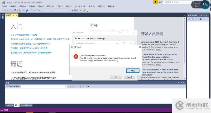211x113 pixels.
Task: Click the confirm button in error dialog
Action: click(133, 70)
